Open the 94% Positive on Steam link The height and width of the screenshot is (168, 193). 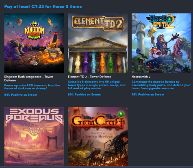tap(21, 95)
